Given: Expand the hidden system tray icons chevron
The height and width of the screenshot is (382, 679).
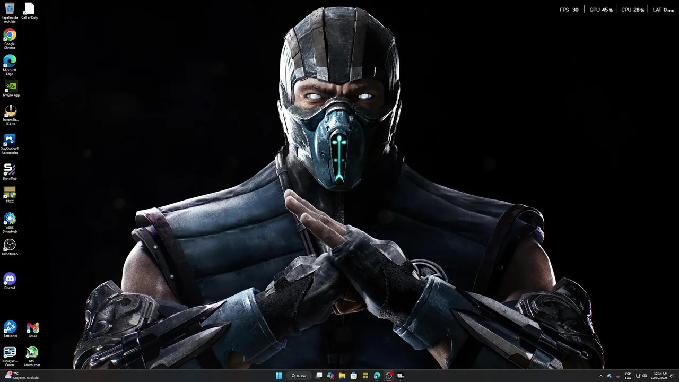Looking at the screenshot, I should (601, 376).
